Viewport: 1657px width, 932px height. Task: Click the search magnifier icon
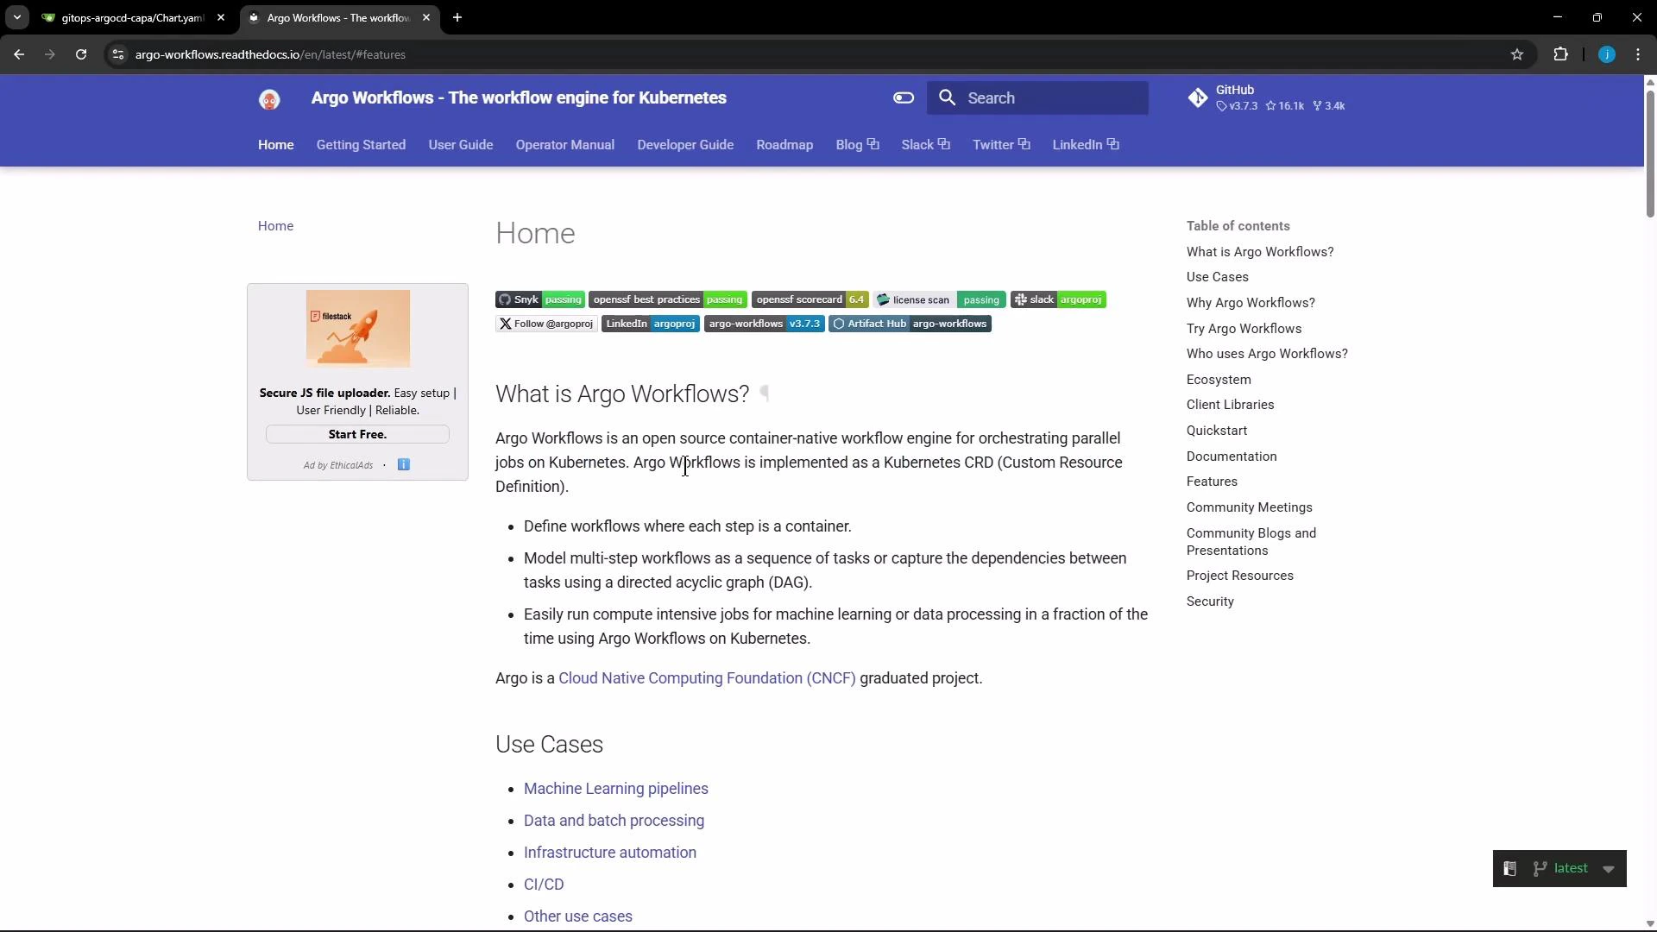coord(948,98)
